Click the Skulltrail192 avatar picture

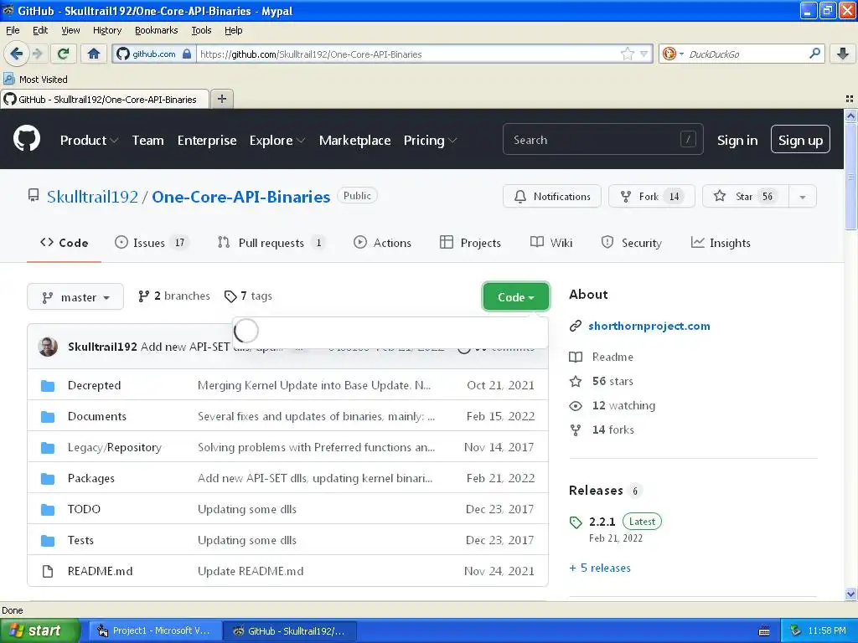point(48,346)
